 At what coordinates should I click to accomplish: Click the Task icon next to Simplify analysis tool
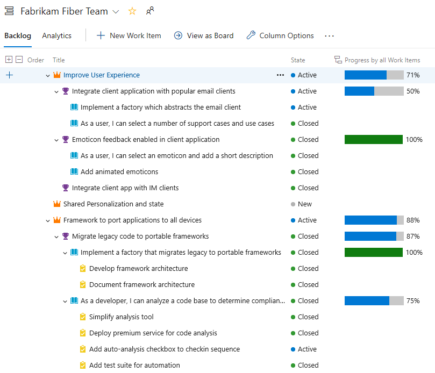click(x=82, y=317)
